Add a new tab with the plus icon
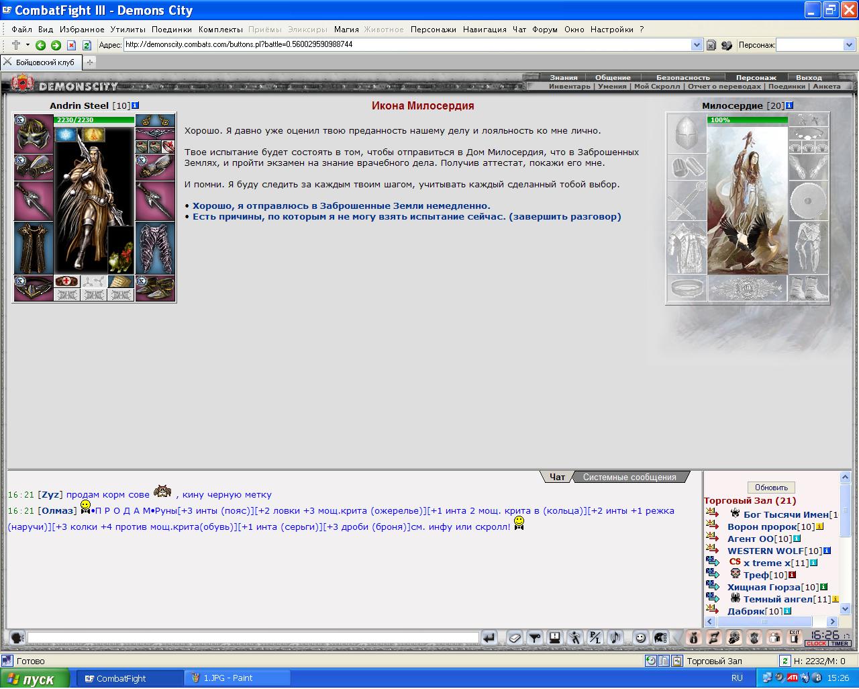859x689 pixels. (89, 62)
